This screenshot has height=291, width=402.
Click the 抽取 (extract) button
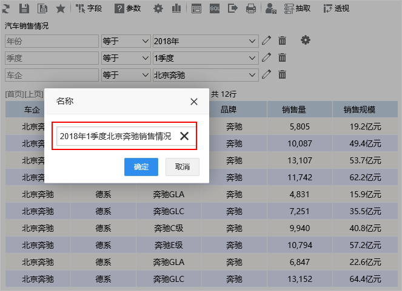click(x=297, y=8)
